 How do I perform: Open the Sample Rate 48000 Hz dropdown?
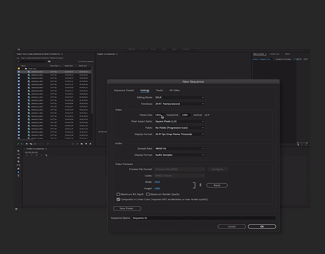[179, 148]
